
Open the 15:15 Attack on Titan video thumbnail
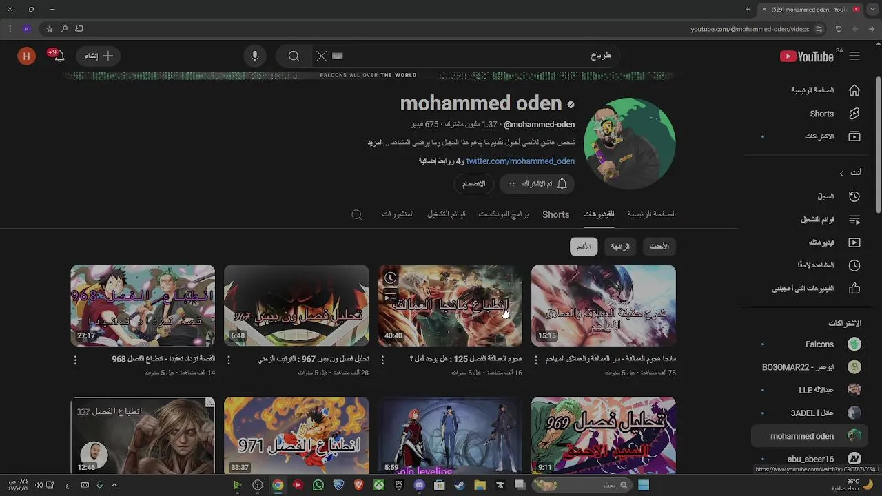604,306
